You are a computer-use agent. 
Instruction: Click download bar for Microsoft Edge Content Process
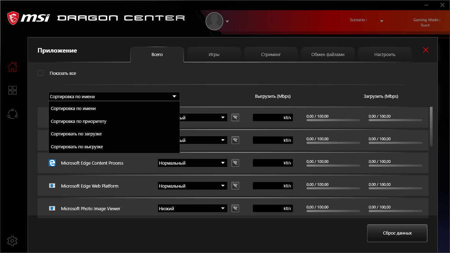(x=396, y=165)
